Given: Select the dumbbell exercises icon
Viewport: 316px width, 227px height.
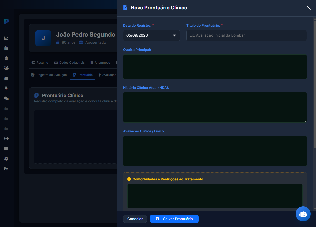Looking at the screenshot, I should 6,138.
